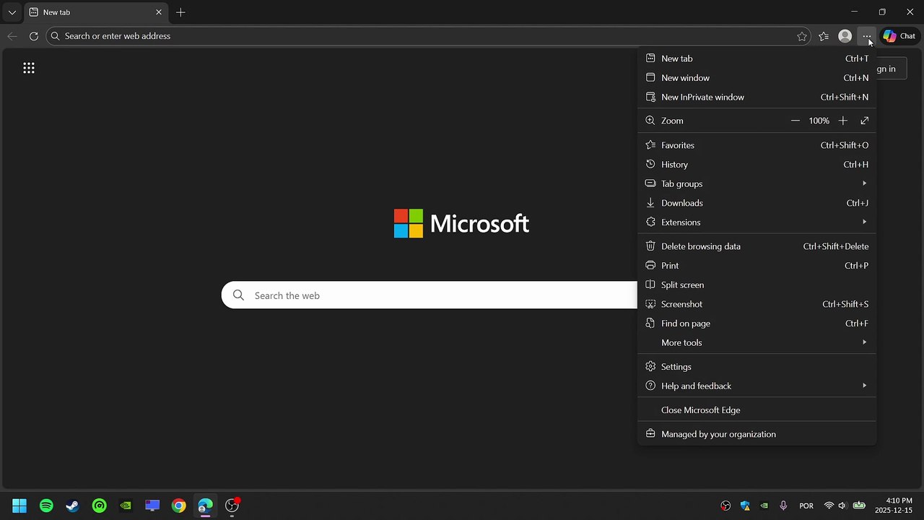
Task: Click the microphone icon in system tray
Action: 783,506
